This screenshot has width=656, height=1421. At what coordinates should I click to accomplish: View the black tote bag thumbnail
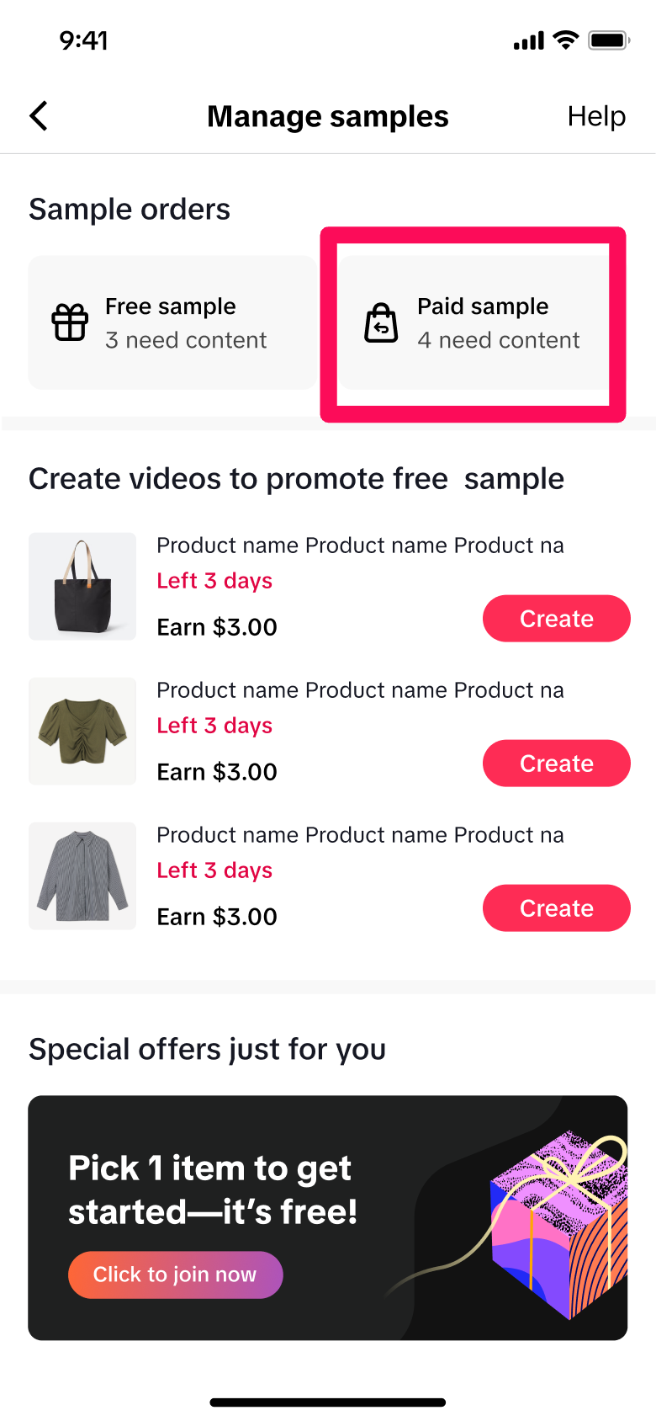point(82,587)
